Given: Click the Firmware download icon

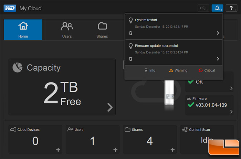Looking at the screenshot, I should coord(189,98).
